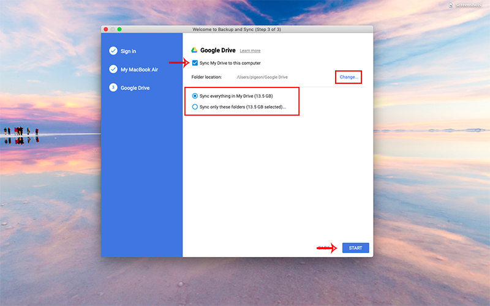Image resolution: width=490 pixels, height=306 pixels.
Task: Click the BACK button beside START
Action: point(325,248)
